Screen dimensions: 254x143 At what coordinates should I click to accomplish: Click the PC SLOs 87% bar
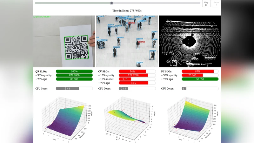click(200, 71)
